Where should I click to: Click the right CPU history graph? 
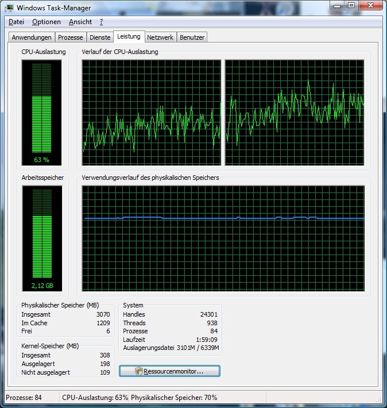(295, 113)
